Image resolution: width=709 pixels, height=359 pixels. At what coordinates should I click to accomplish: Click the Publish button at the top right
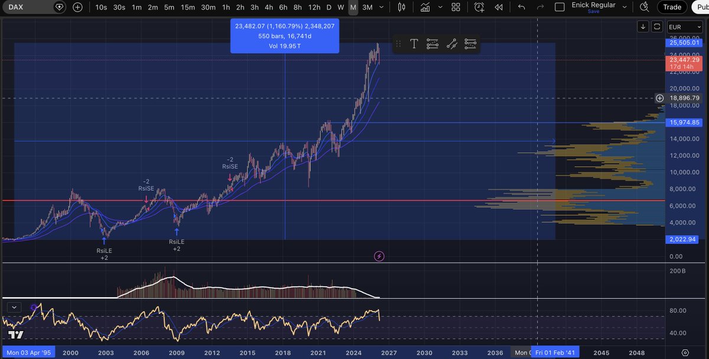click(x=700, y=7)
